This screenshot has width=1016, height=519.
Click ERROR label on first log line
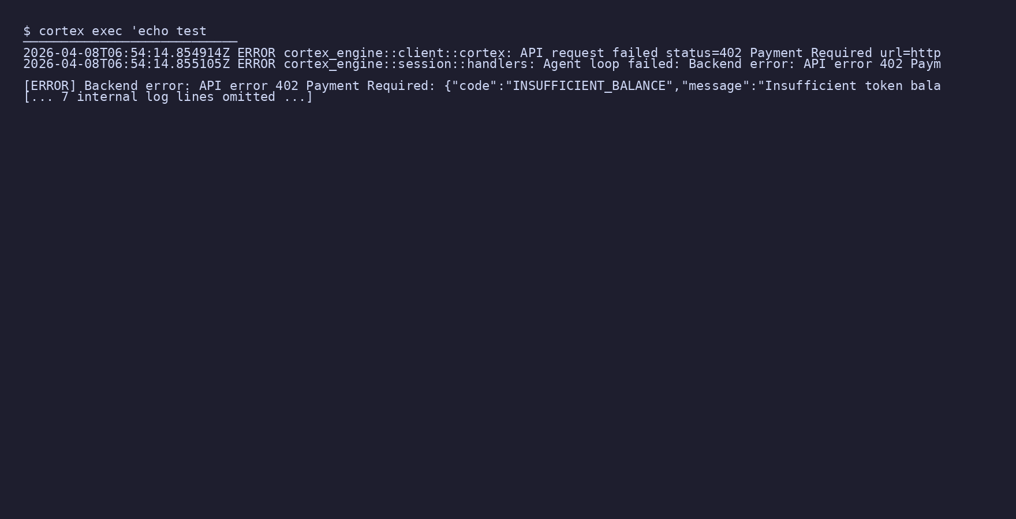[x=256, y=53]
